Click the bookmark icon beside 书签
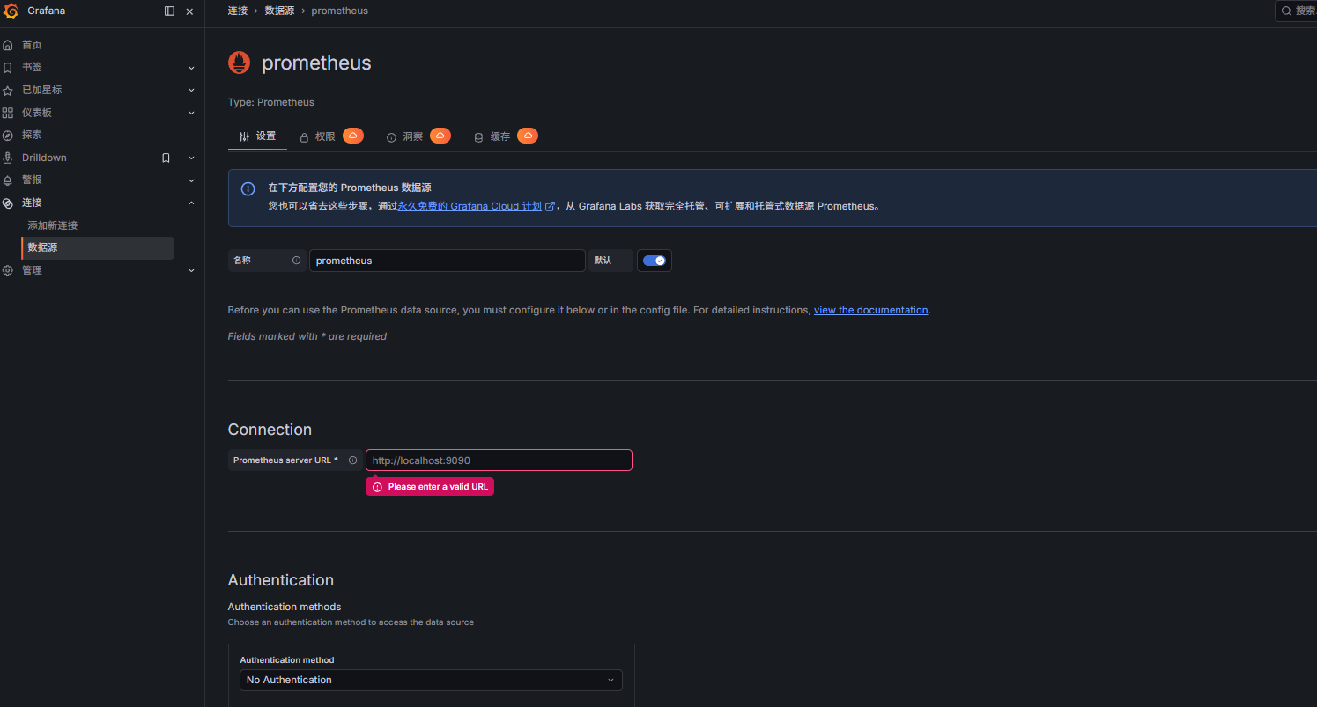Screen dimensions: 1317x707 [8, 68]
